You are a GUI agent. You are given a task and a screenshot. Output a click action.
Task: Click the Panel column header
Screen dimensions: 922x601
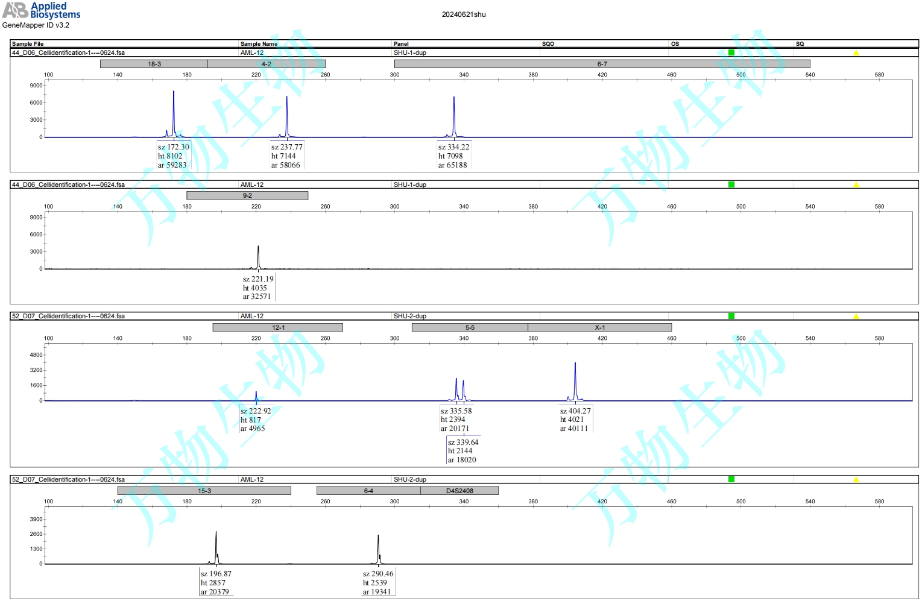coord(401,44)
